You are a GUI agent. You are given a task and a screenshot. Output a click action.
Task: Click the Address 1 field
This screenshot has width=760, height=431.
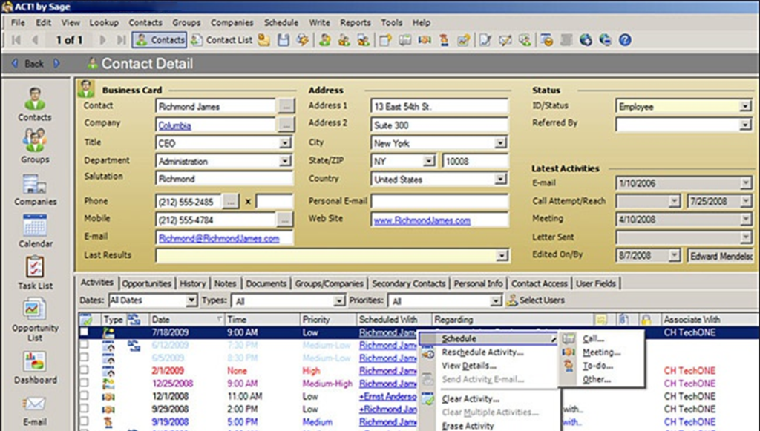click(439, 106)
